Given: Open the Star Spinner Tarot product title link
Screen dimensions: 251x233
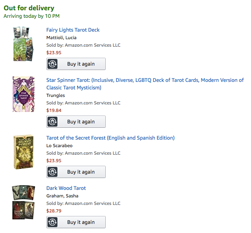Looking at the screenshot, I should [x=145, y=80].
